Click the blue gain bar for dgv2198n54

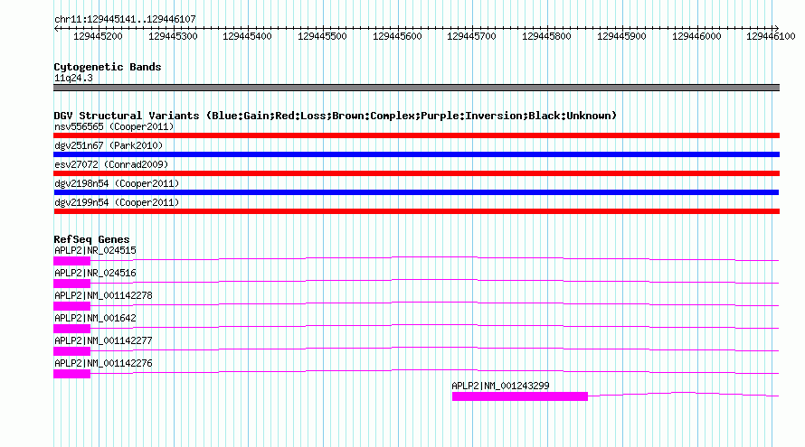[x=416, y=192]
